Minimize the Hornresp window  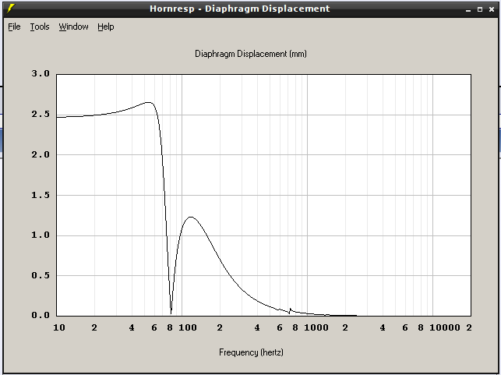click(468, 9)
